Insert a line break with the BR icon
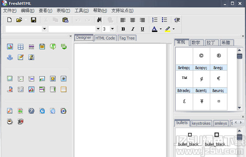The image size is (246, 157). pyautogui.click(x=63, y=46)
